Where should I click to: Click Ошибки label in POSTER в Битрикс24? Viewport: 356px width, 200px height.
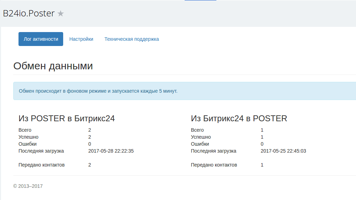(28, 144)
